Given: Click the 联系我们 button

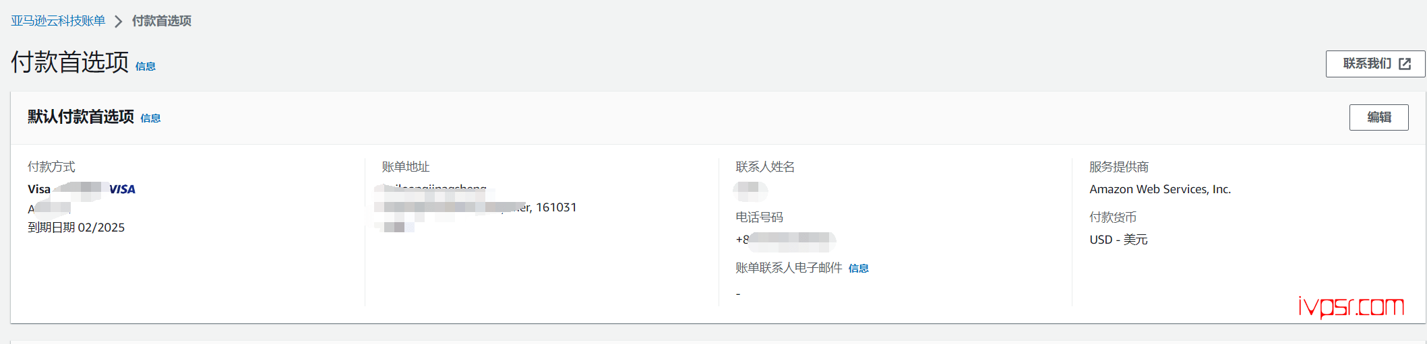Looking at the screenshot, I should [x=1375, y=64].
